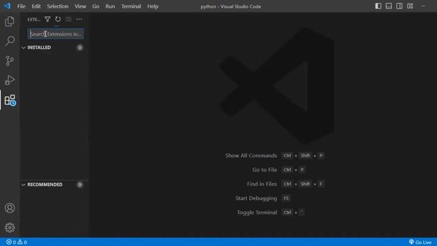Toggle the primary side bar layout icon

378,6
